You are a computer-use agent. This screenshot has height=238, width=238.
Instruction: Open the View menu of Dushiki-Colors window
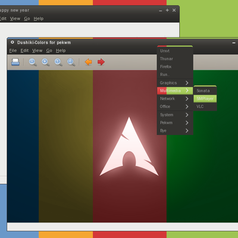[37, 51]
